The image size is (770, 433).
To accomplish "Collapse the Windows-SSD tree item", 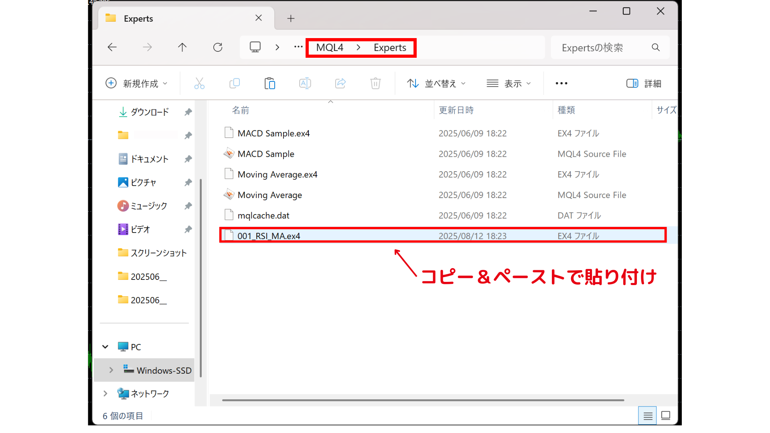I will (111, 370).
